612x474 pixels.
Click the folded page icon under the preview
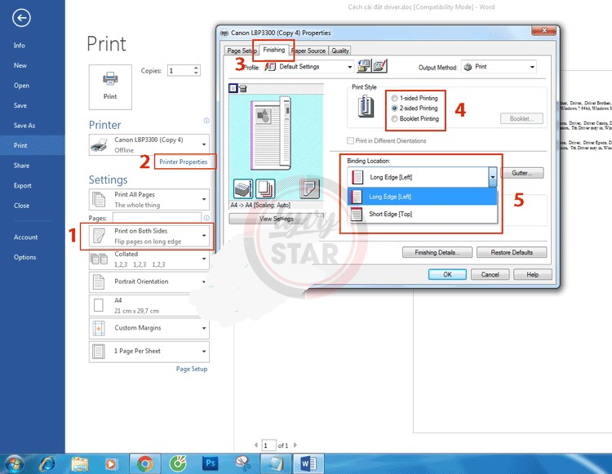point(309,188)
